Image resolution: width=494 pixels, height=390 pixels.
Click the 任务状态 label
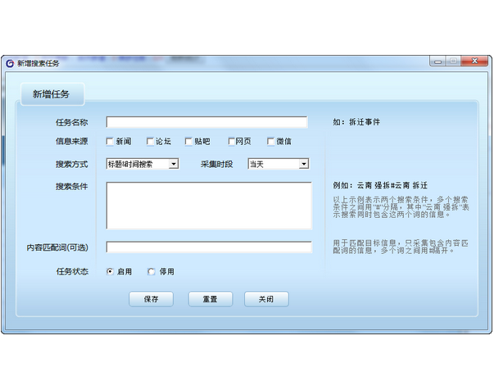tap(72, 271)
